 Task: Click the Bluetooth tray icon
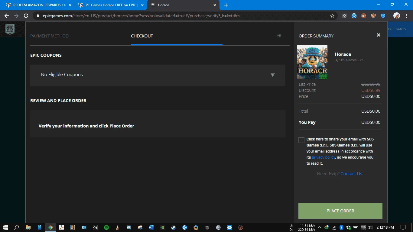(341, 227)
